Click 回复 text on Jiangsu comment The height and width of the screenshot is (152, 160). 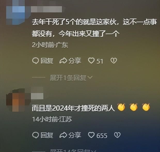coord(47,135)
